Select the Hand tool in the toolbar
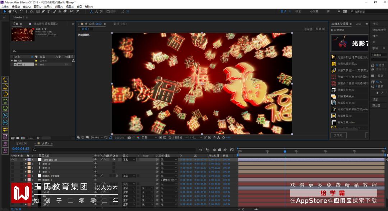The height and width of the screenshot is (211, 388). point(10,11)
